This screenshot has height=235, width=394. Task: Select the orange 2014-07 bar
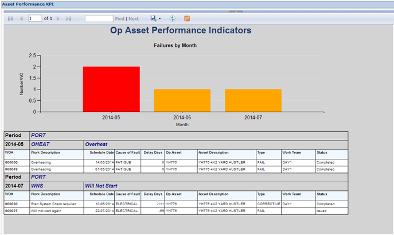[253, 100]
